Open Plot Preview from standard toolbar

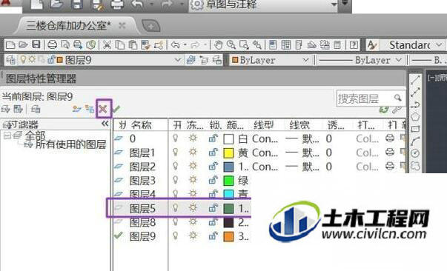coord(65,45)
